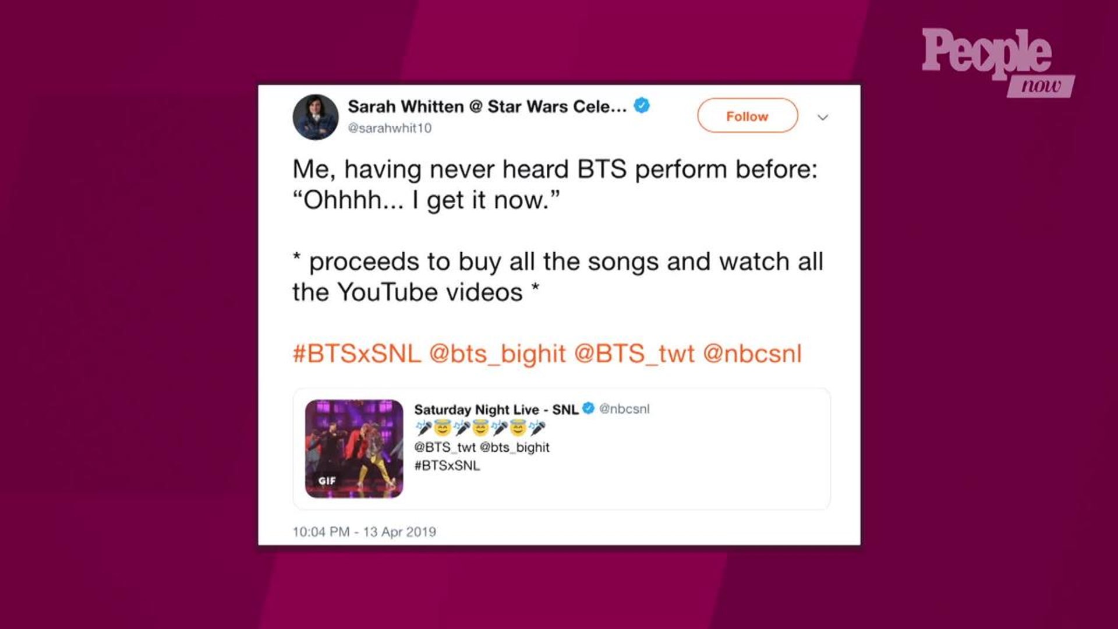
Task: Click the main tweet text about BTS
Action: pos(558,231)
